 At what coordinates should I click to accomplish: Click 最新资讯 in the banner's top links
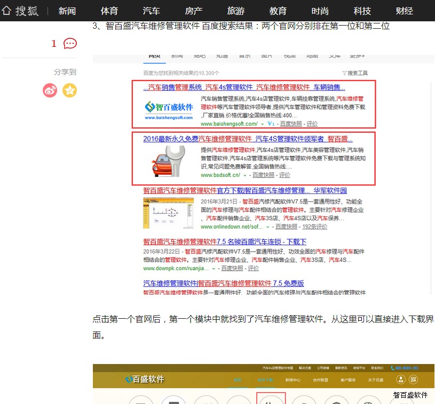coord(341,368)
